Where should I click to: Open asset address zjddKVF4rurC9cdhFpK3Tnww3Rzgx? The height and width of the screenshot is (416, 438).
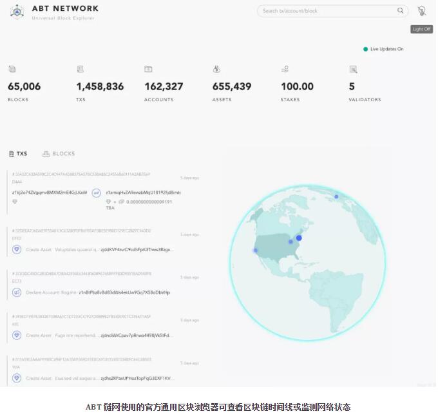pyautogui.click(x=137, y=250)
